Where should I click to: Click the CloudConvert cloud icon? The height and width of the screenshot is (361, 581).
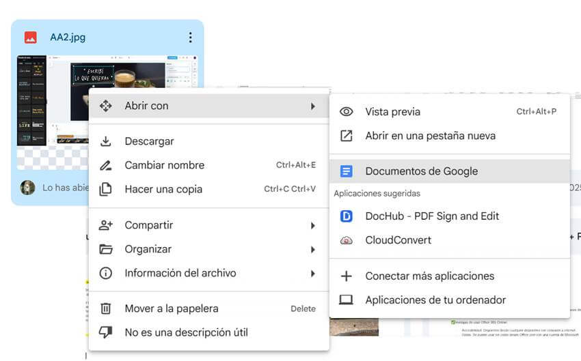(x=346, y=240)
